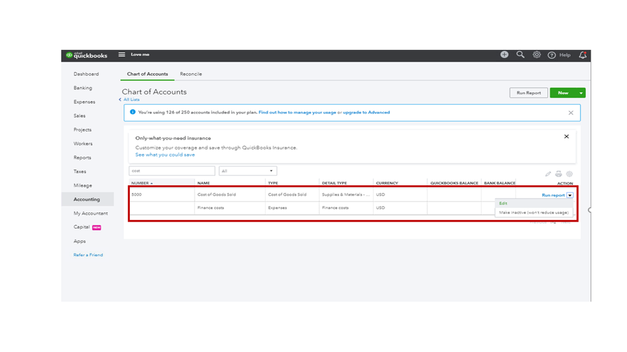Viewport: 627px width, 352px height.
Task: Click Finance costs name cell
Action: [211, 208]
